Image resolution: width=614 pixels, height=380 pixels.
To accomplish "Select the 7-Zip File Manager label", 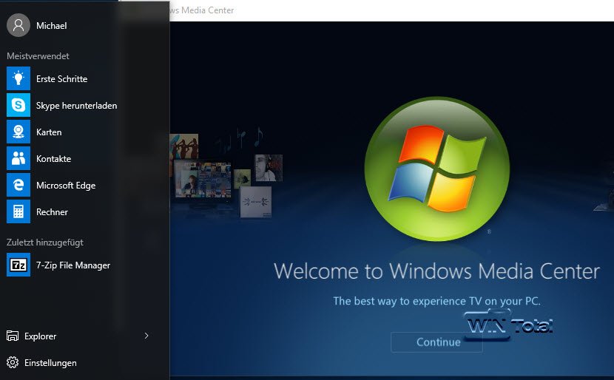I will coord(73,265).
